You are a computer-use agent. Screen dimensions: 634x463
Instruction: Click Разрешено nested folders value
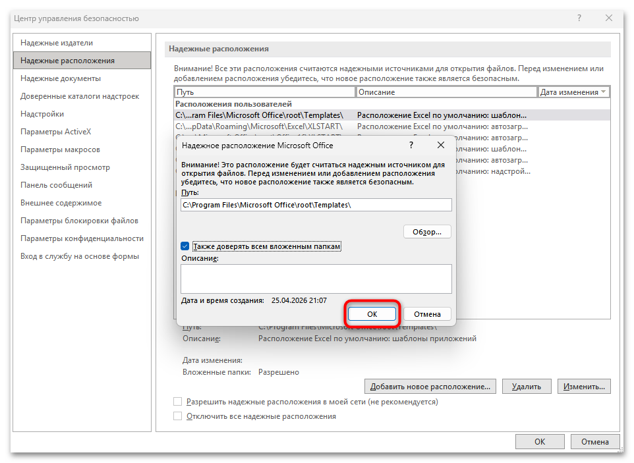click(x=279, y=372)
